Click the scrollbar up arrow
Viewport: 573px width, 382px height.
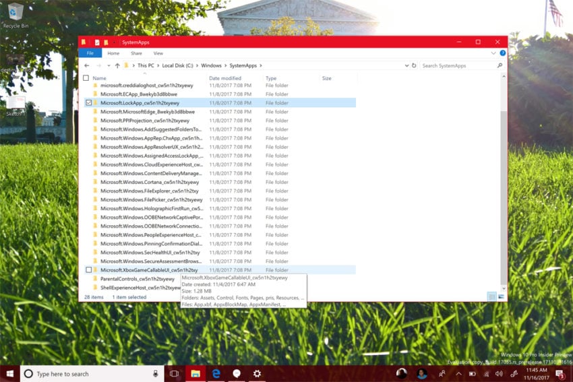coord(504,77)
